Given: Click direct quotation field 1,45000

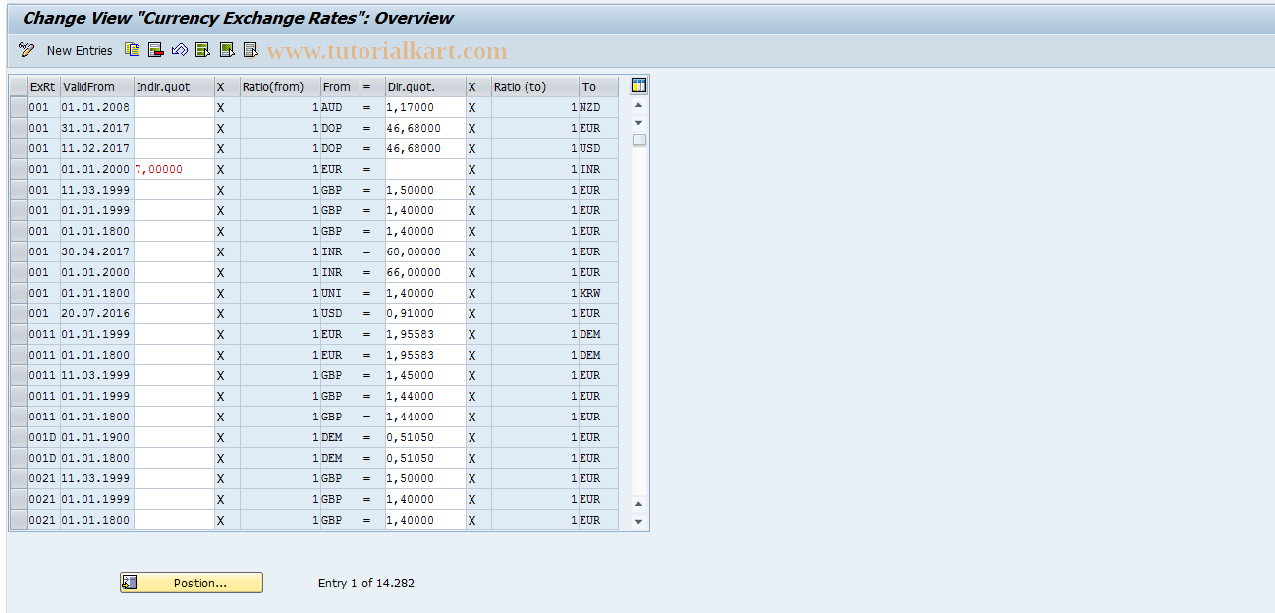Looking at the screenshot, I should coord(424,375).
